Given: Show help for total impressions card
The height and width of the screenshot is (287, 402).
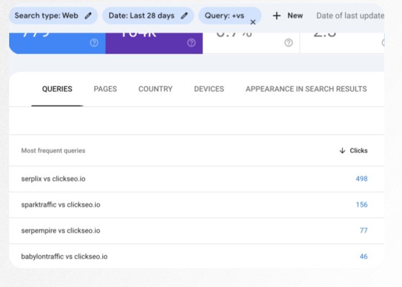Looking at the screenshot, I should (191, 43).
